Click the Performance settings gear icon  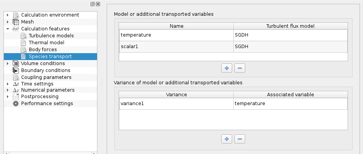point(16,104)
